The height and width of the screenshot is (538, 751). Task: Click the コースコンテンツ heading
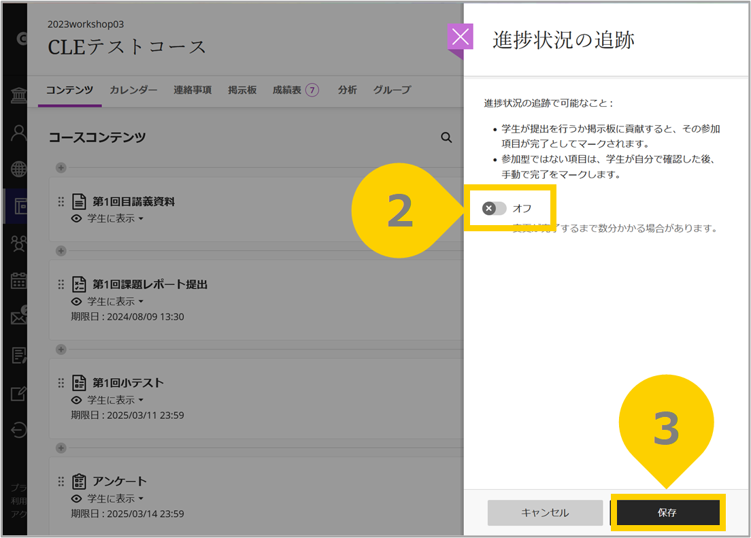pos(97,137)
